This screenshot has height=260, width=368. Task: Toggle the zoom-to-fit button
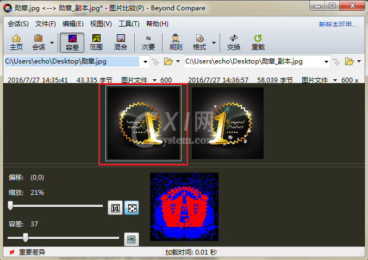point(132,208)
